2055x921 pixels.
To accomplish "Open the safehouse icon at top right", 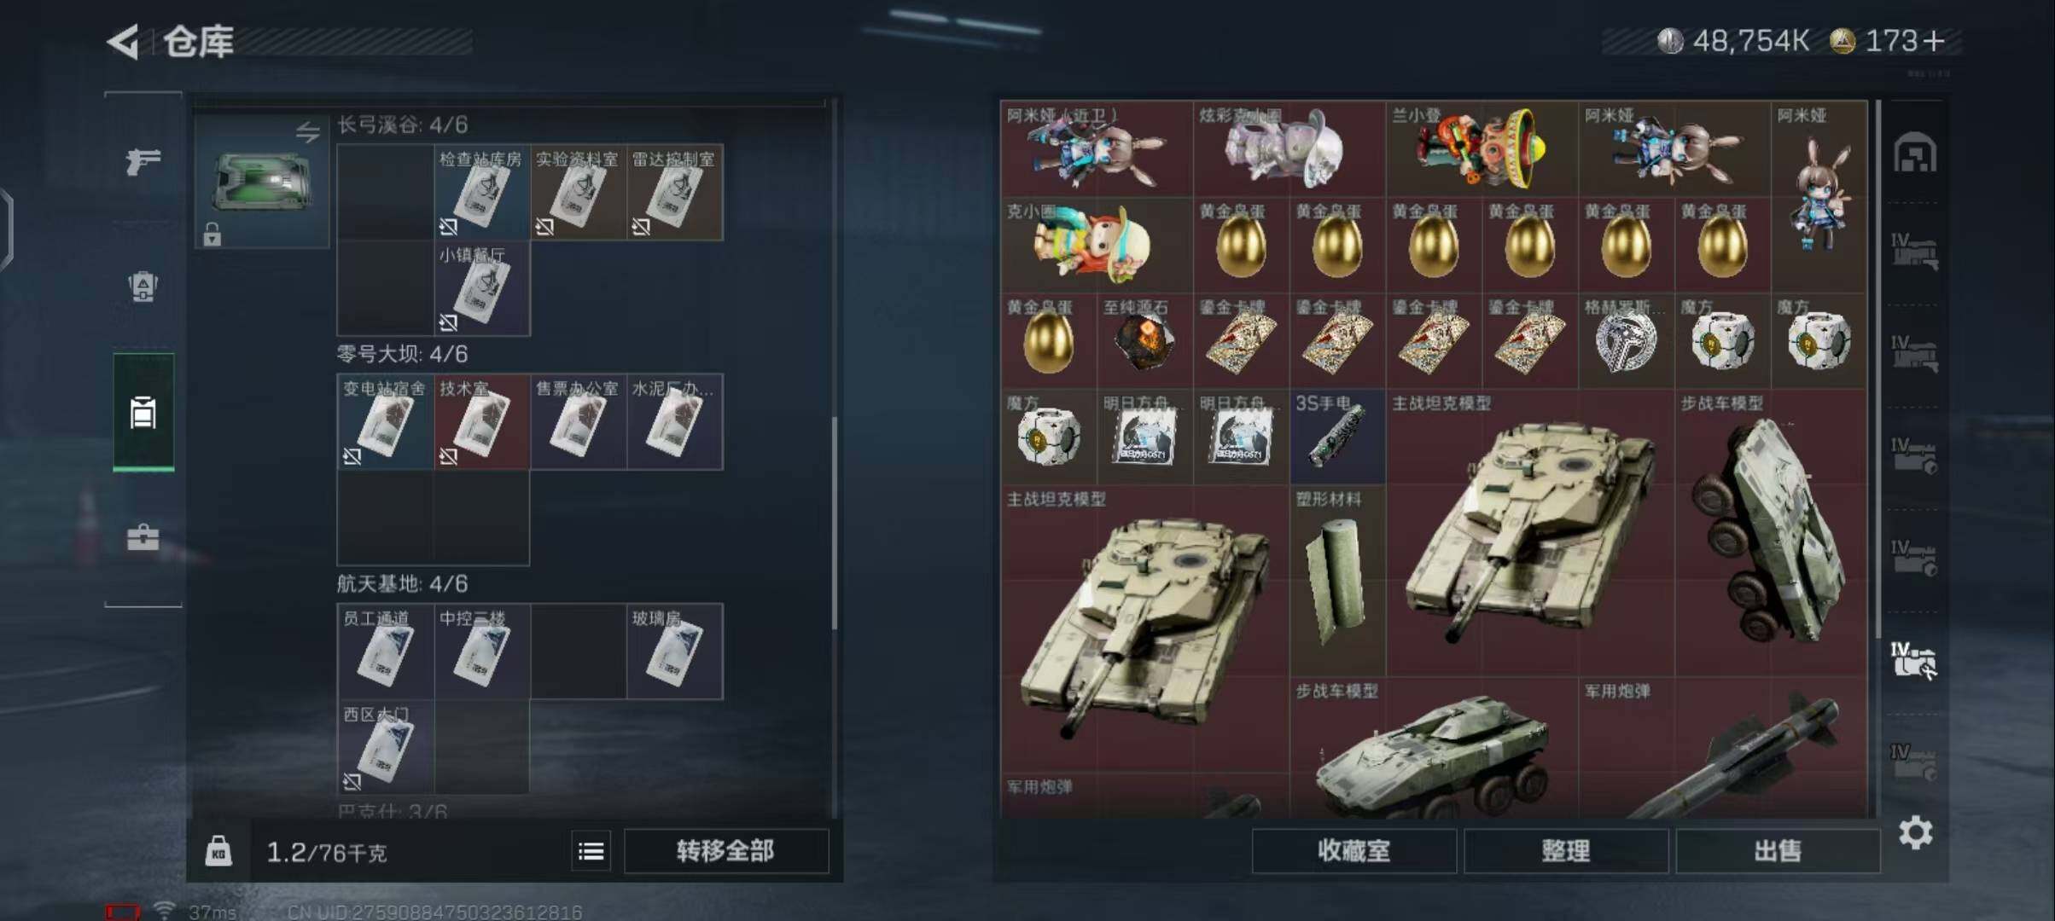I will point(1916,153).
